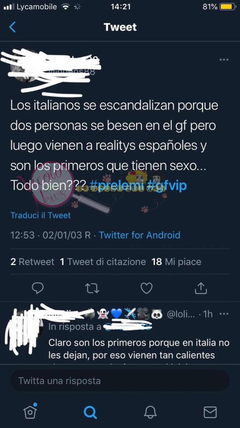Tap the back arrow in the header
This screenshot has width=240, height=428.
click(12, 27)
